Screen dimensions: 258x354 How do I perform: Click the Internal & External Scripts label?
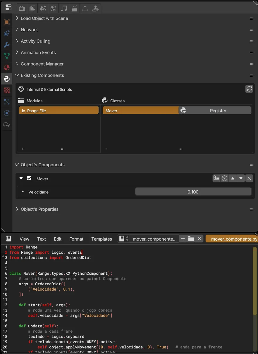click(x=49, y=89)
